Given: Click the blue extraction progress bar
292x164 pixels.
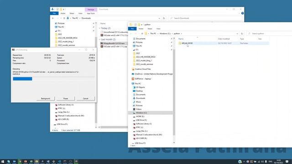Looking at the screenshot, I should coord(22,79).
